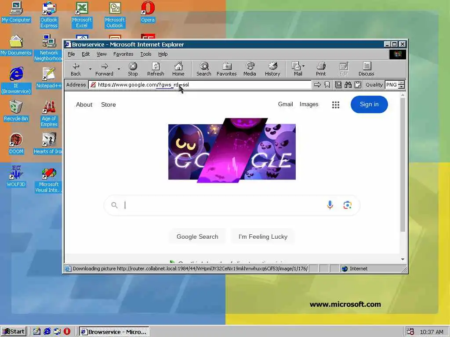Start voice search with microphone icon
Image resolution: width=450 pixels, height=337 pixels.
click(x=330, y=205)
